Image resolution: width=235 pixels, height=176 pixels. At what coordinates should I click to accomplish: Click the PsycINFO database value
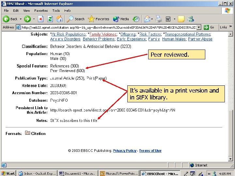59,100
